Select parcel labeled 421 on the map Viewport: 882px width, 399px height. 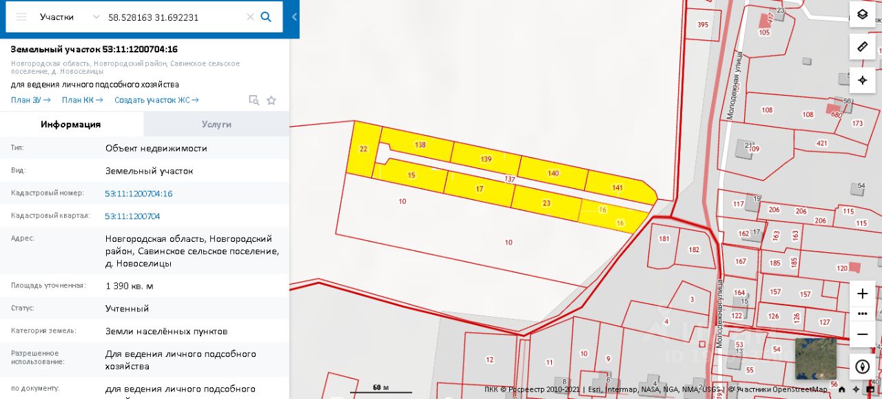[821, 143]
